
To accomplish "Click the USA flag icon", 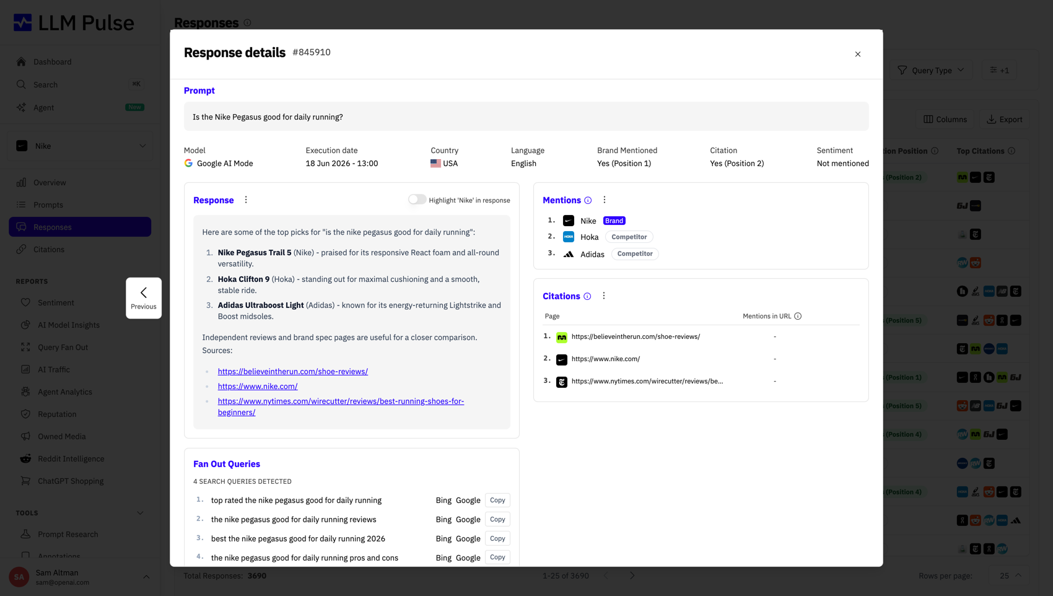I will tap(435, 164).
